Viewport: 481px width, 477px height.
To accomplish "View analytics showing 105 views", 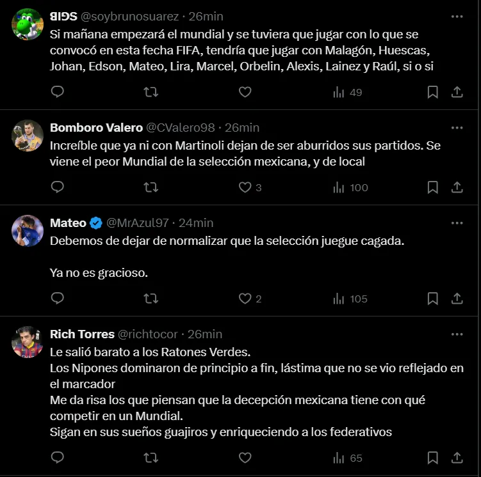I will coord(350,299).
